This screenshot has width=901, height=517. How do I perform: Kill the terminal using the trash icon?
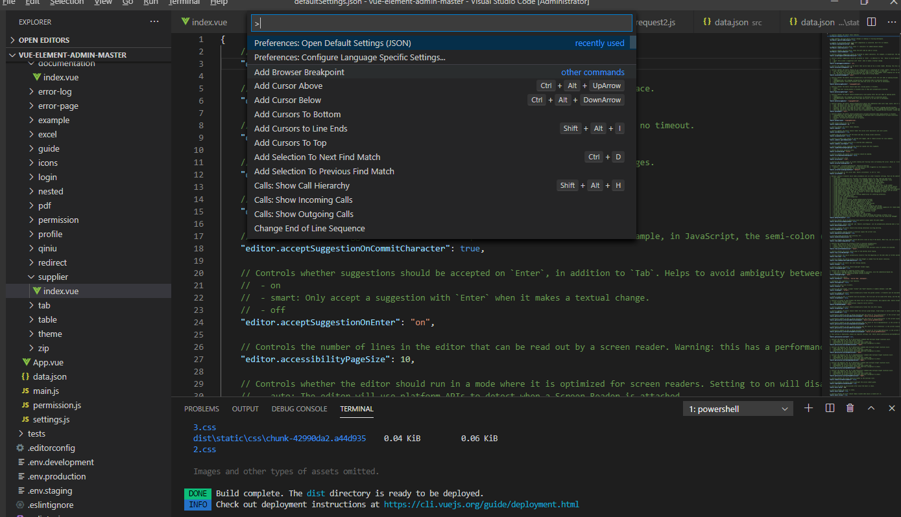850,408
